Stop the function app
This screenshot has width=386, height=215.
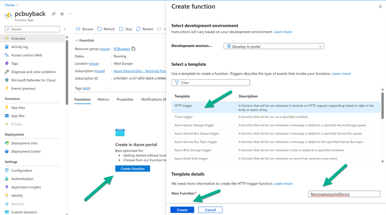click(125, 29)
